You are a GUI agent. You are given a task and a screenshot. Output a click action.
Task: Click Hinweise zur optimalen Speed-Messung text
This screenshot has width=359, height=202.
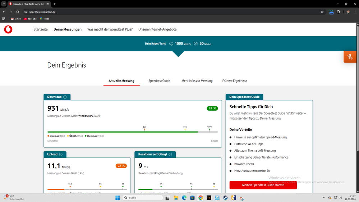coord(260,137)
